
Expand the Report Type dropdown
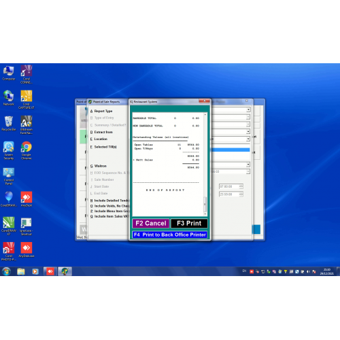pos(248,109)
